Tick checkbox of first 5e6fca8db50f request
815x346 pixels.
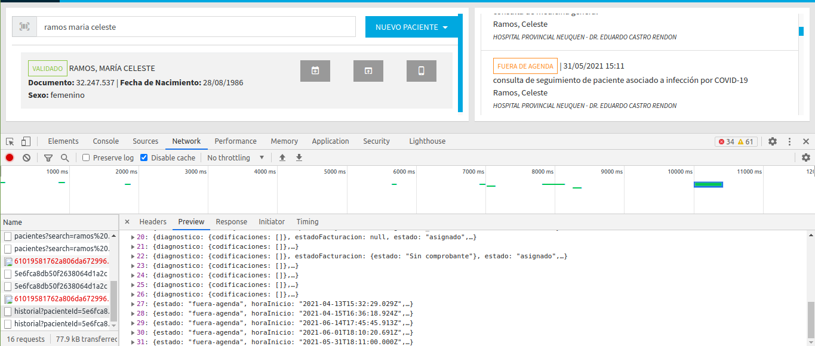click(8, 273)
